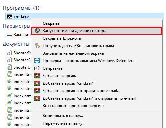This screenshot has width=166, height=128.
Task: Click the keys icon beside Получить доступ
Action: 37,46
